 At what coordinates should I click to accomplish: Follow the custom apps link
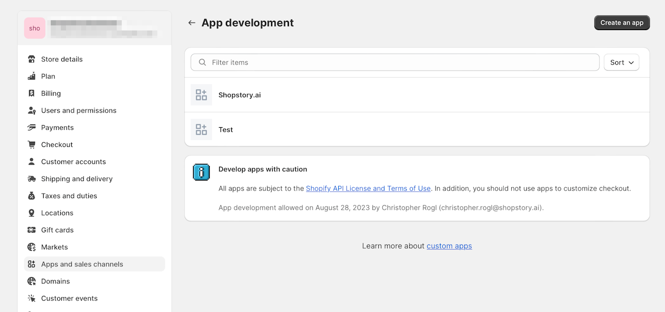point(449,246)
